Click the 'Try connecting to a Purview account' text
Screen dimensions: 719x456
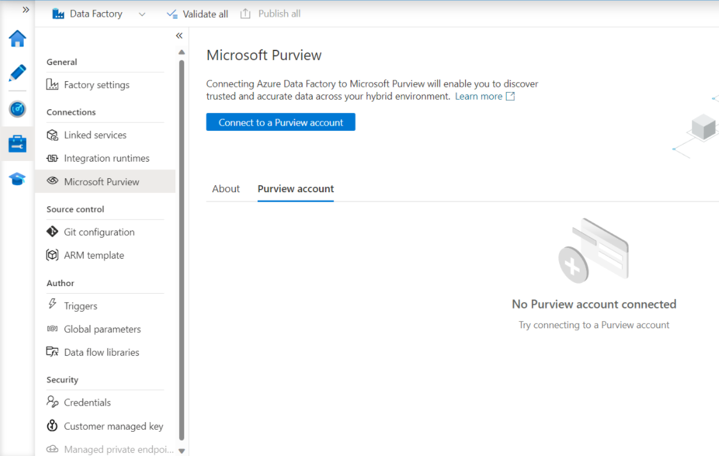[x=594, y=325]
